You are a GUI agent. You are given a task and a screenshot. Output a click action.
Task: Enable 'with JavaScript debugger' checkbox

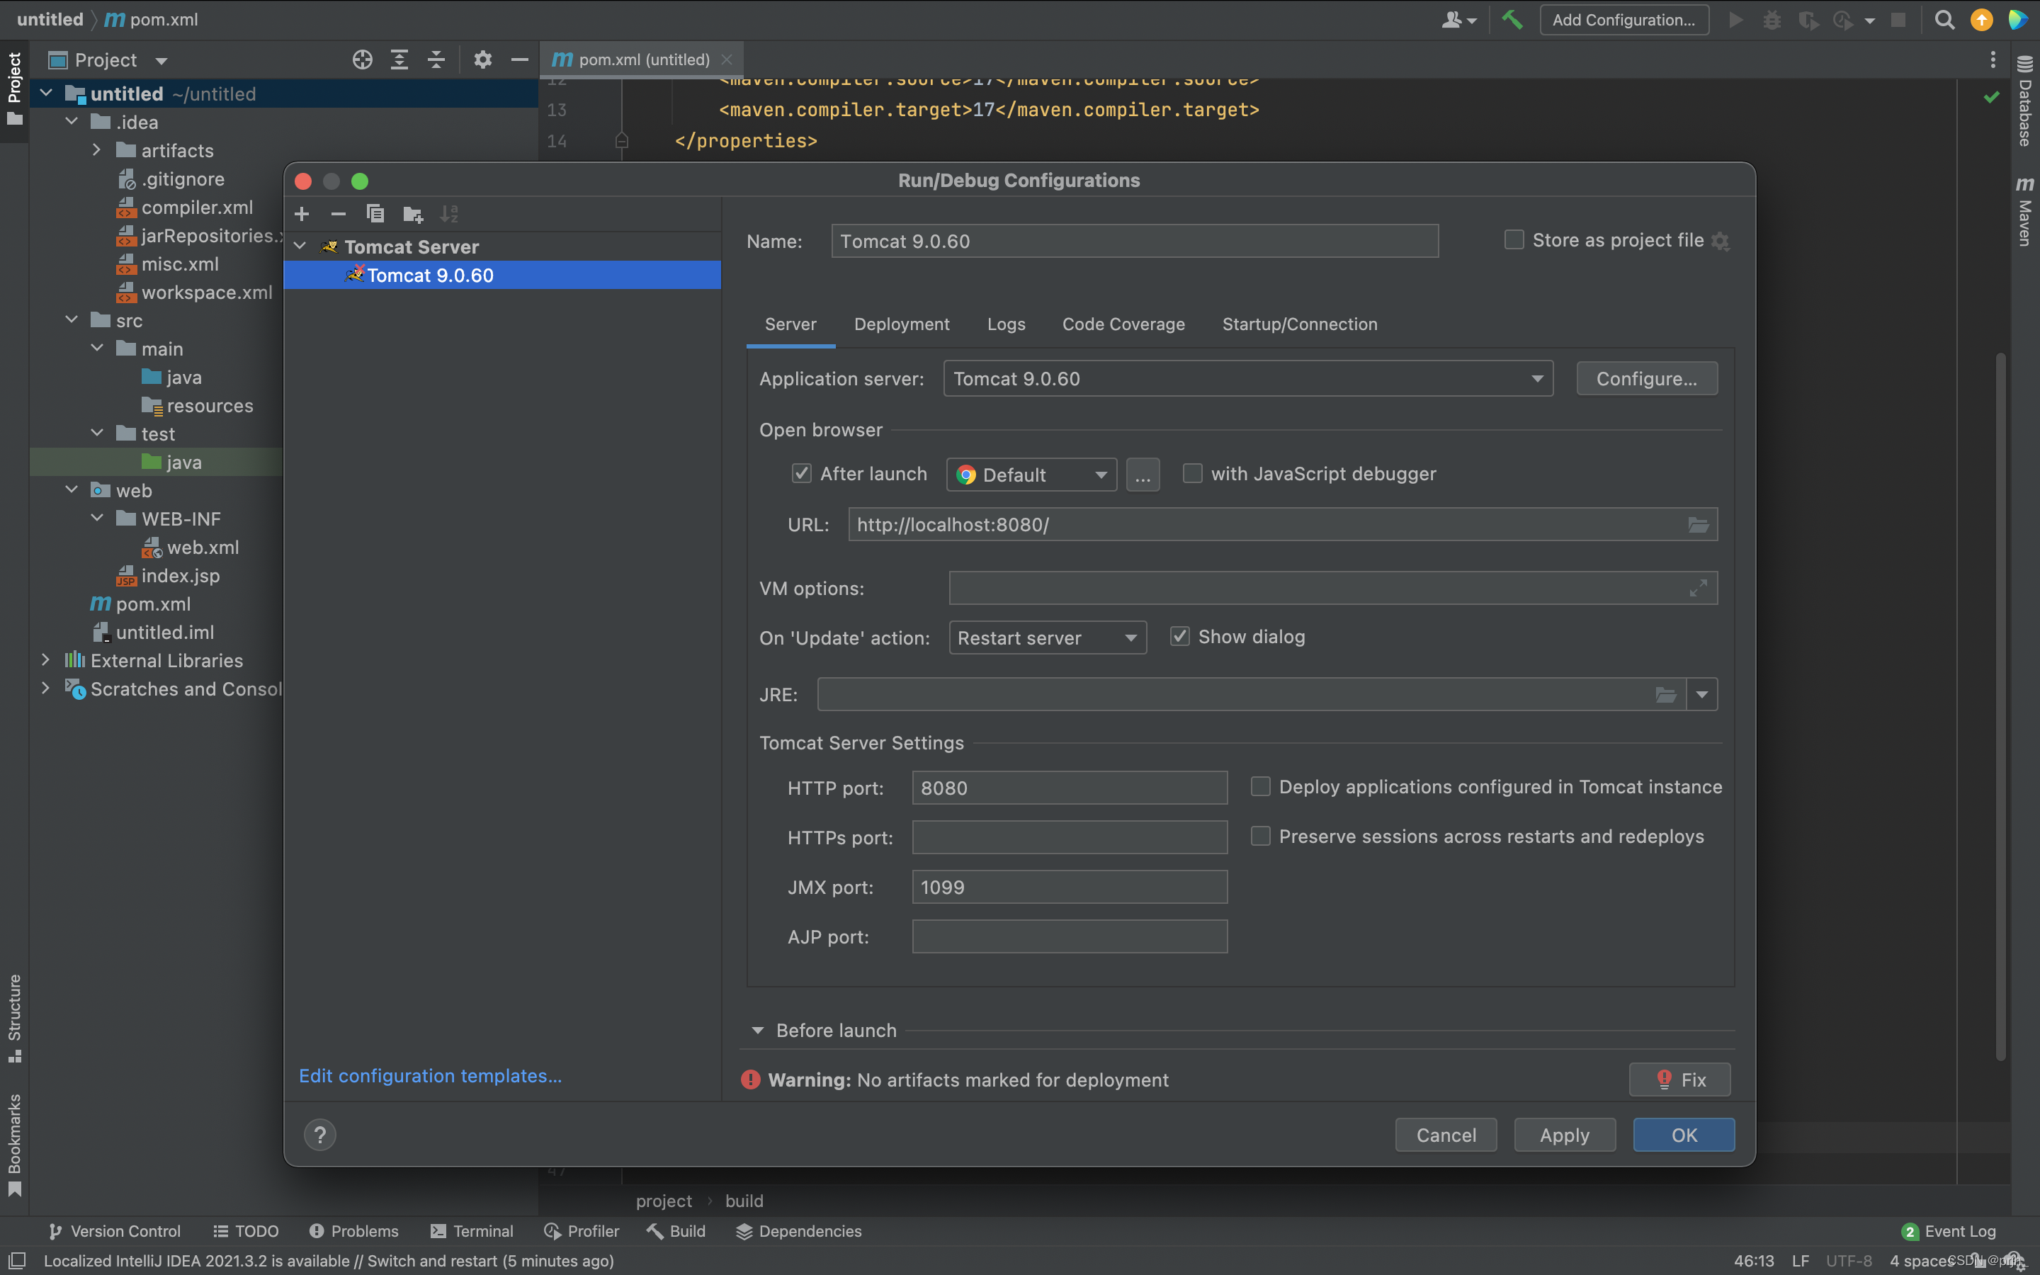coord(1191,473)
